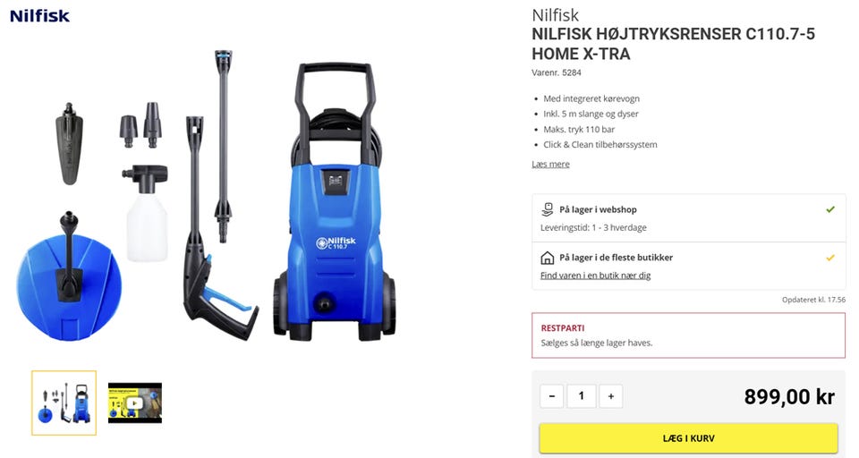Image resolution: width=859 pixels, height=458 pixels.
Task: Add the item with Læg i kurv
Action: [x=689, y=438]
